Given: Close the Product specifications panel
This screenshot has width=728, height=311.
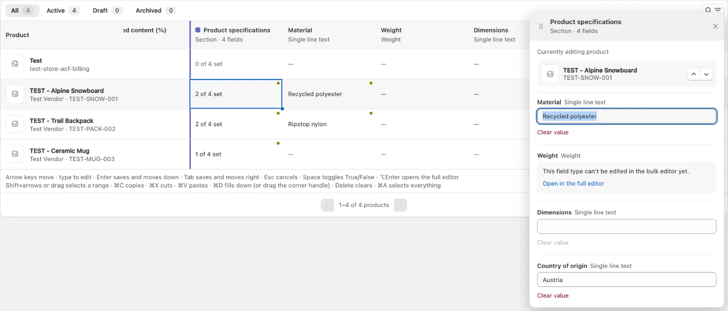Looking at the screenshot, I should (715, 26).
